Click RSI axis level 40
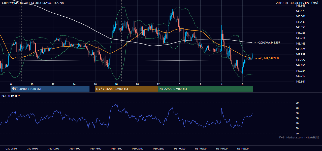Viewport: 322px width, 151px height. 297,123
